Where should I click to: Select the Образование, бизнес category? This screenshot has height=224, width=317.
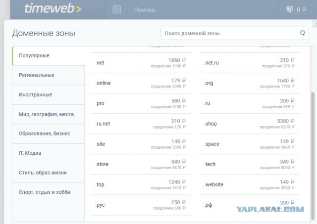pos(49,134)
